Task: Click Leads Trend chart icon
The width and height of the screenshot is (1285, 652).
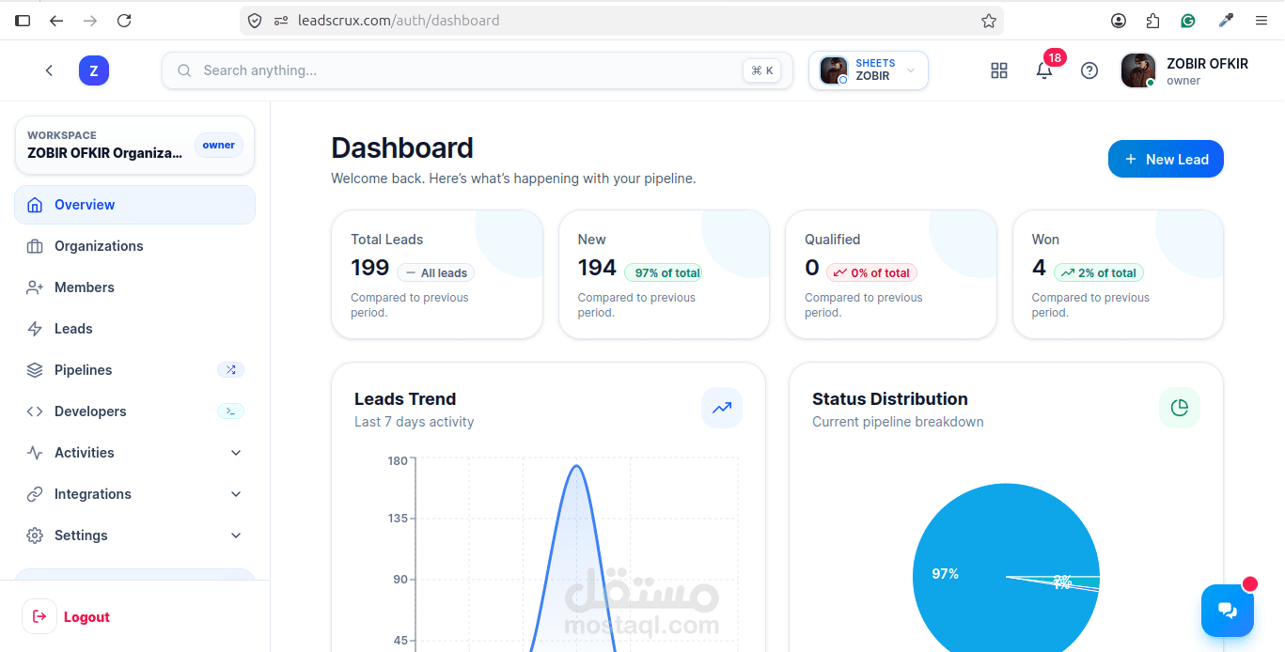Action: click(722, 408)
